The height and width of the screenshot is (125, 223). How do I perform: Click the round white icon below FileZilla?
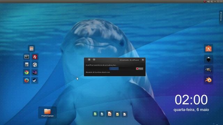(x=35, y=65)
